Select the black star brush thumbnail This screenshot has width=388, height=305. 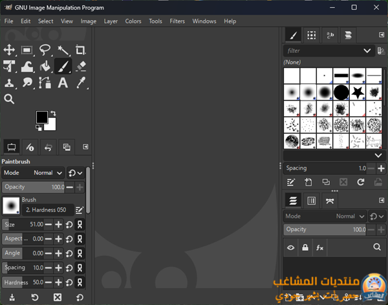click(358, 92)
